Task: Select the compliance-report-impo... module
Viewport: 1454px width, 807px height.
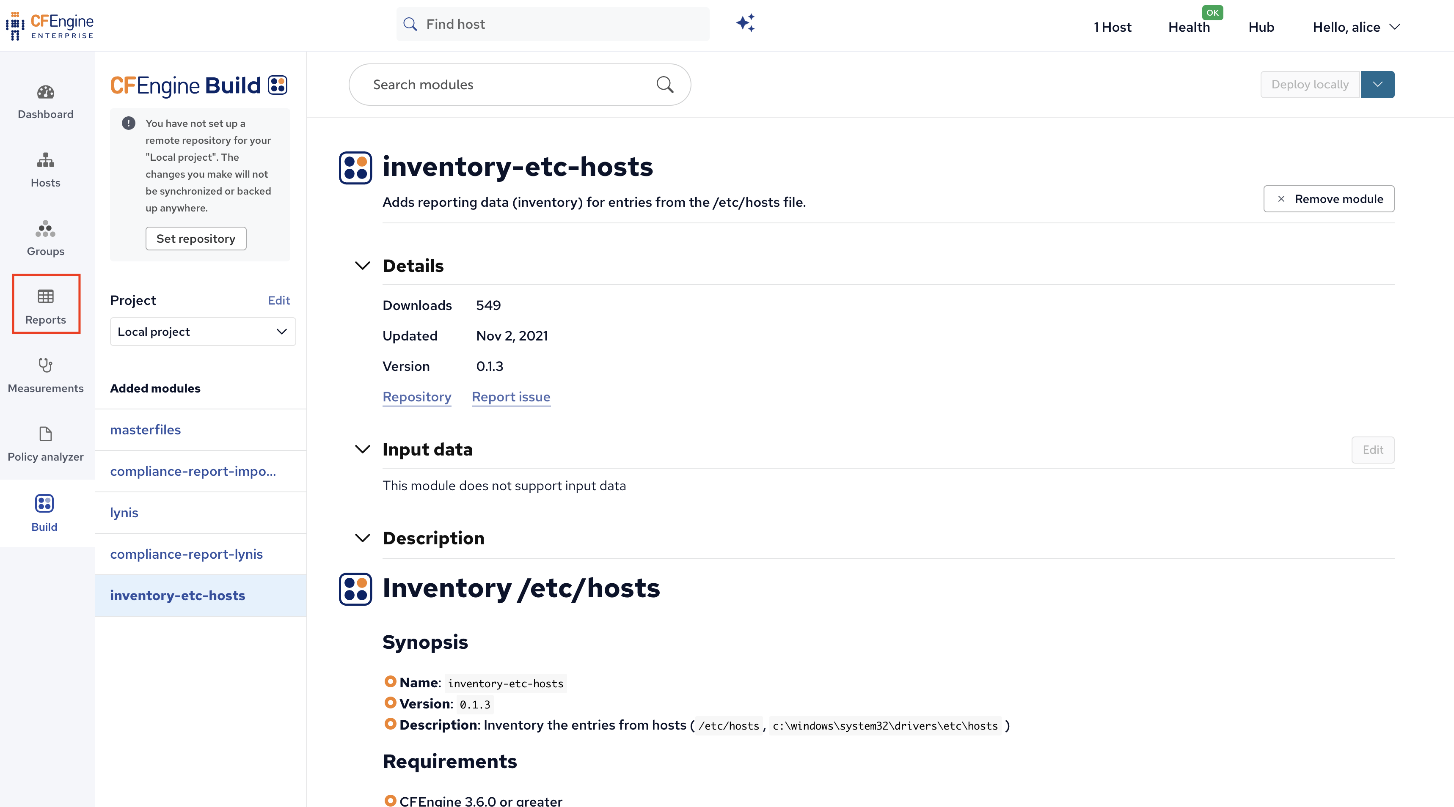Action: [x=201, y=471]
